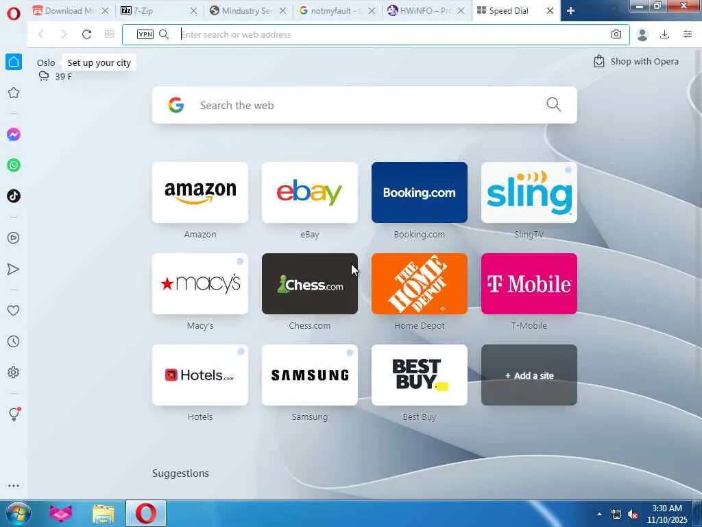
Task: Open the profile account icon
Action: [x=642, y=34]
